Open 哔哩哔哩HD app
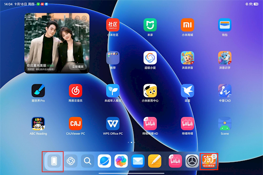Viewport: 263px width, 175px height. [x=150, y=123]
